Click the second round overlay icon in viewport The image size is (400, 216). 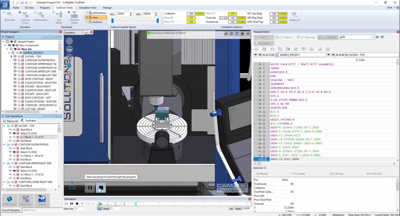[x=69, y=49]
